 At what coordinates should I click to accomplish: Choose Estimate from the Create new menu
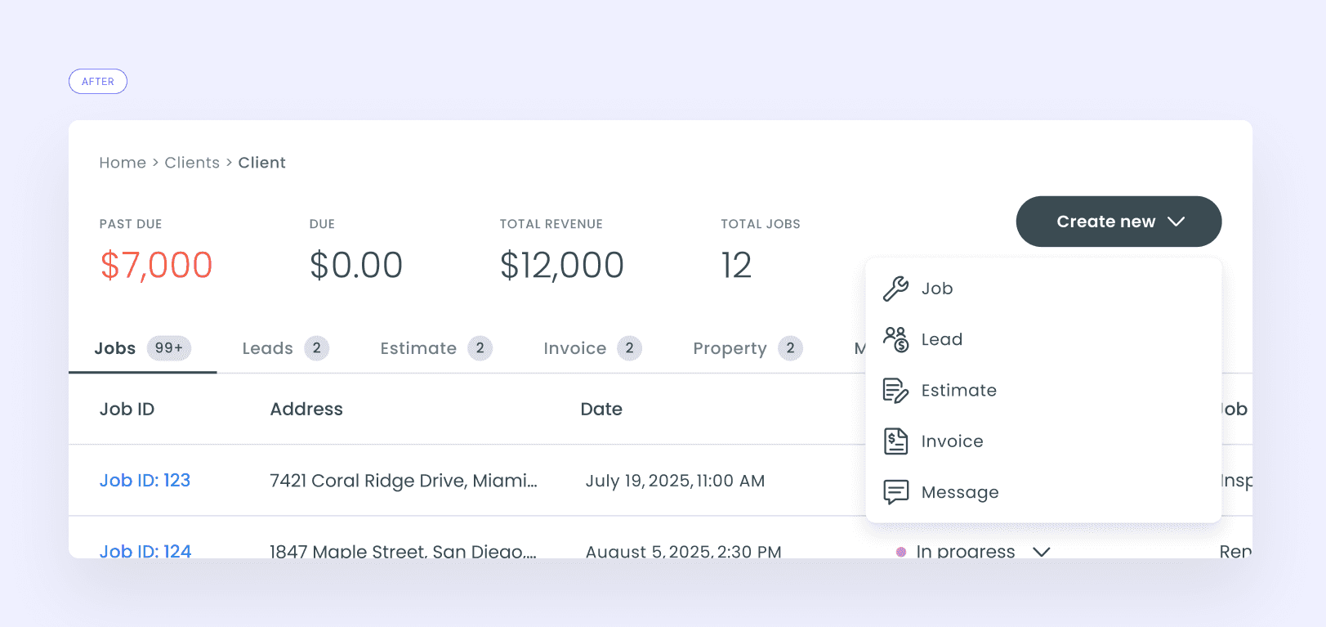958,391
